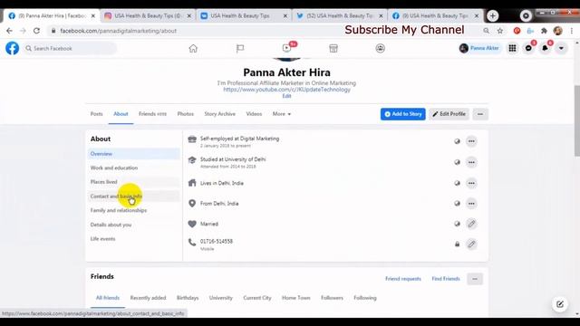The width and height of the screenshot is (580, 326).
Task: Edit the mobile number 01716-514558
Action: (471, 244)
